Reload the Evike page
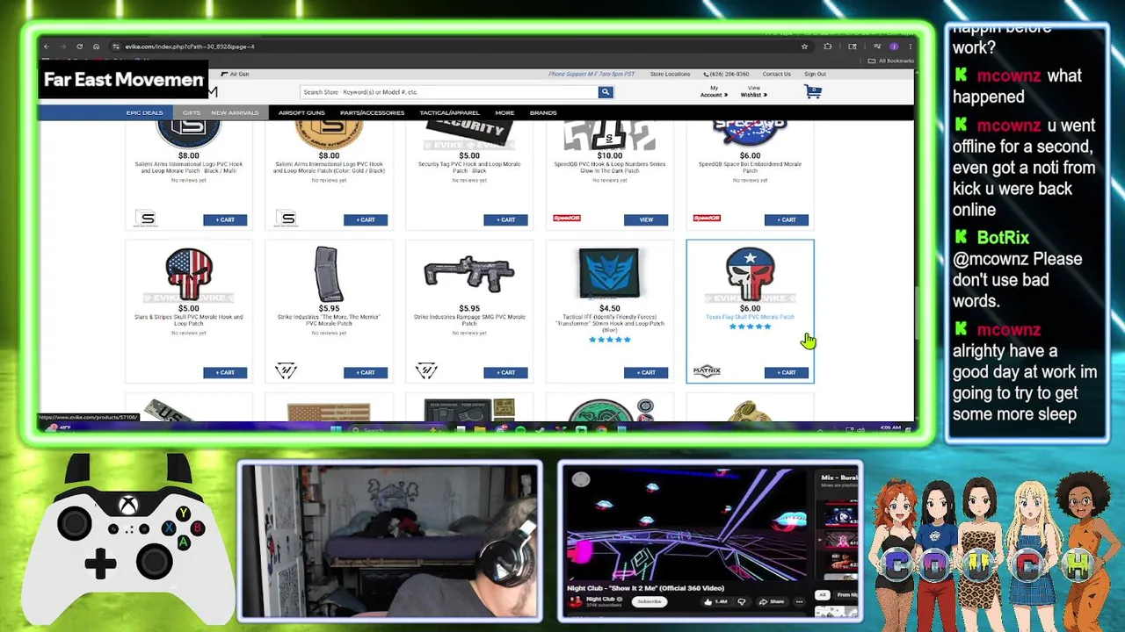This screenshot has width=1125, height=632. pyautogui.click(x=79, y=47)
